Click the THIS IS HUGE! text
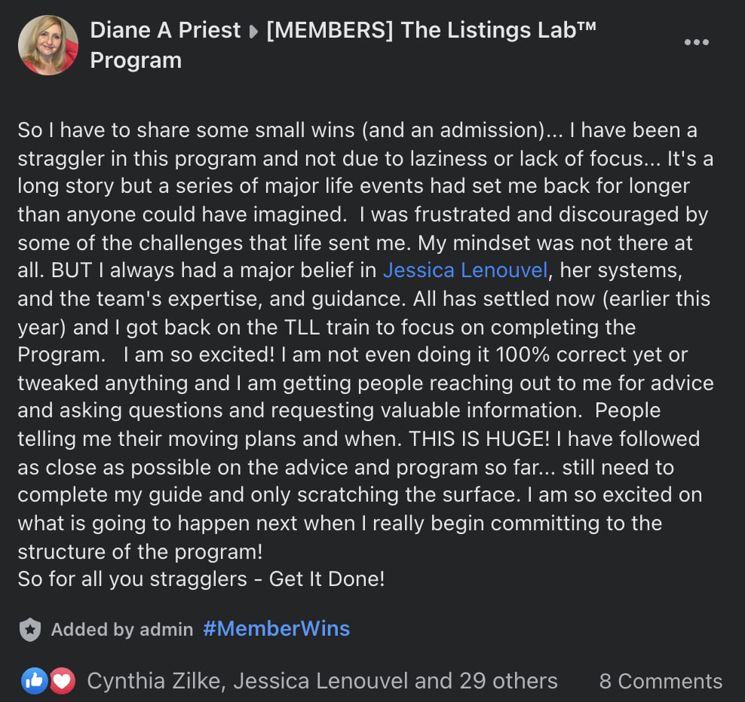 (480, 438)
